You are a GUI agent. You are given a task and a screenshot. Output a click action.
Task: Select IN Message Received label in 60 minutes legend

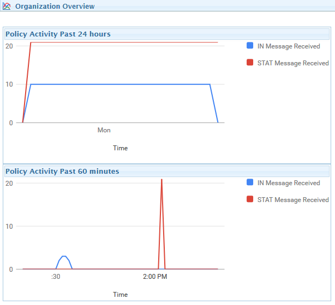(289, 183)
